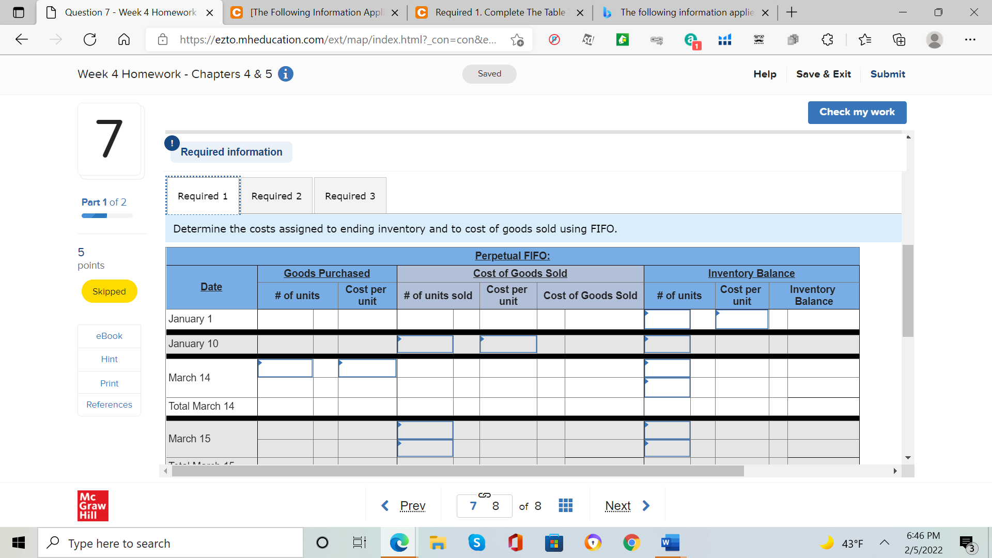Click the scrollbar down arrow on the table

point(909,457)
